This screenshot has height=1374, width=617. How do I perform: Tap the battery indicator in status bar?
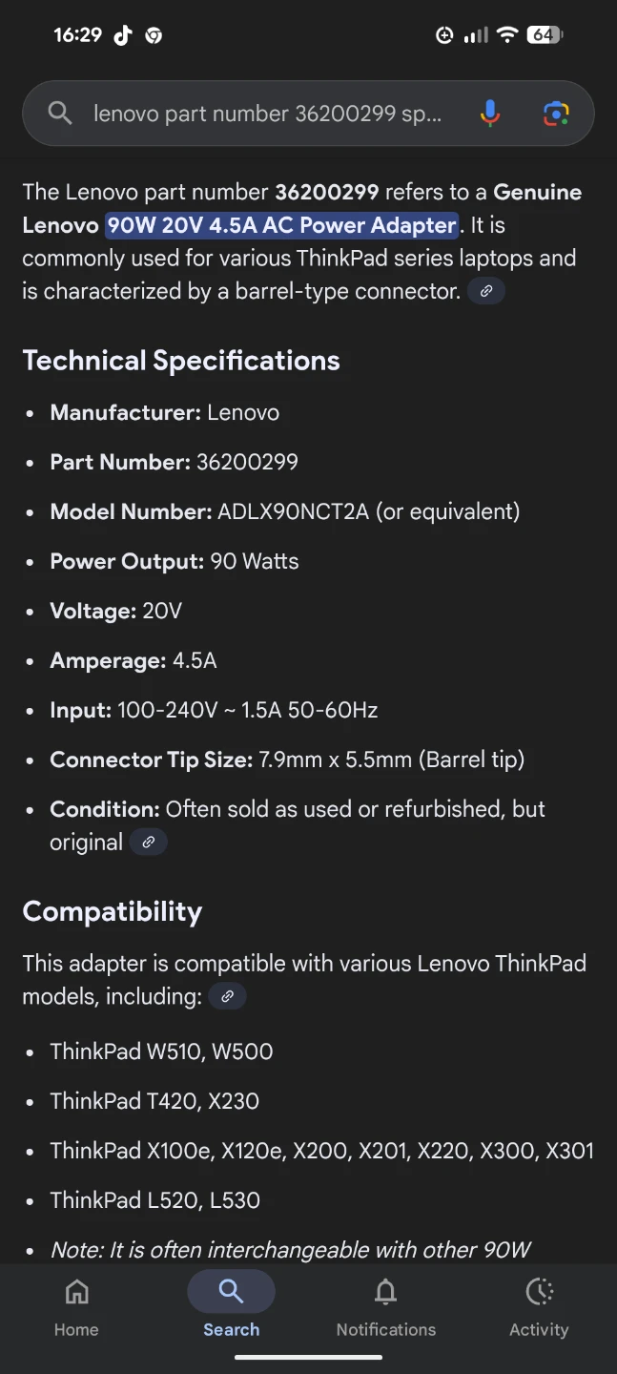(545, 35)
